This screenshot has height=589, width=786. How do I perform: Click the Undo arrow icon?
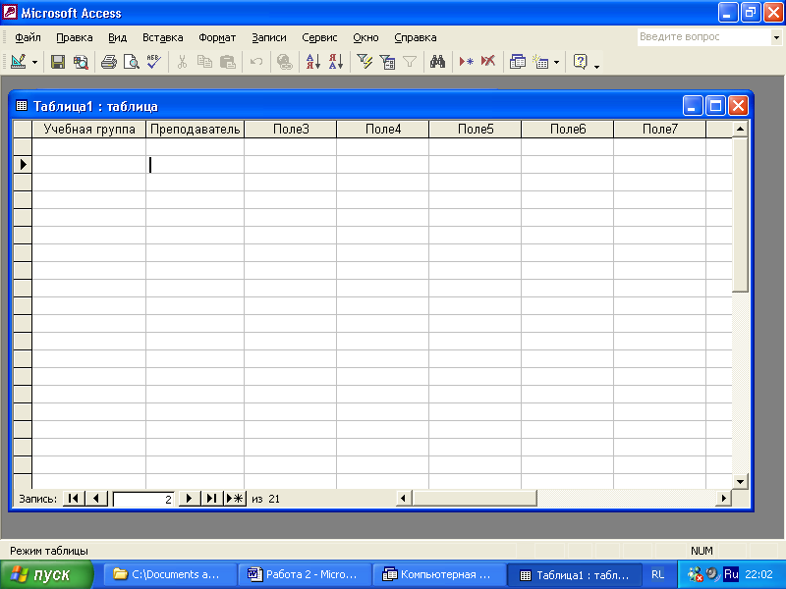click(256, 62)
